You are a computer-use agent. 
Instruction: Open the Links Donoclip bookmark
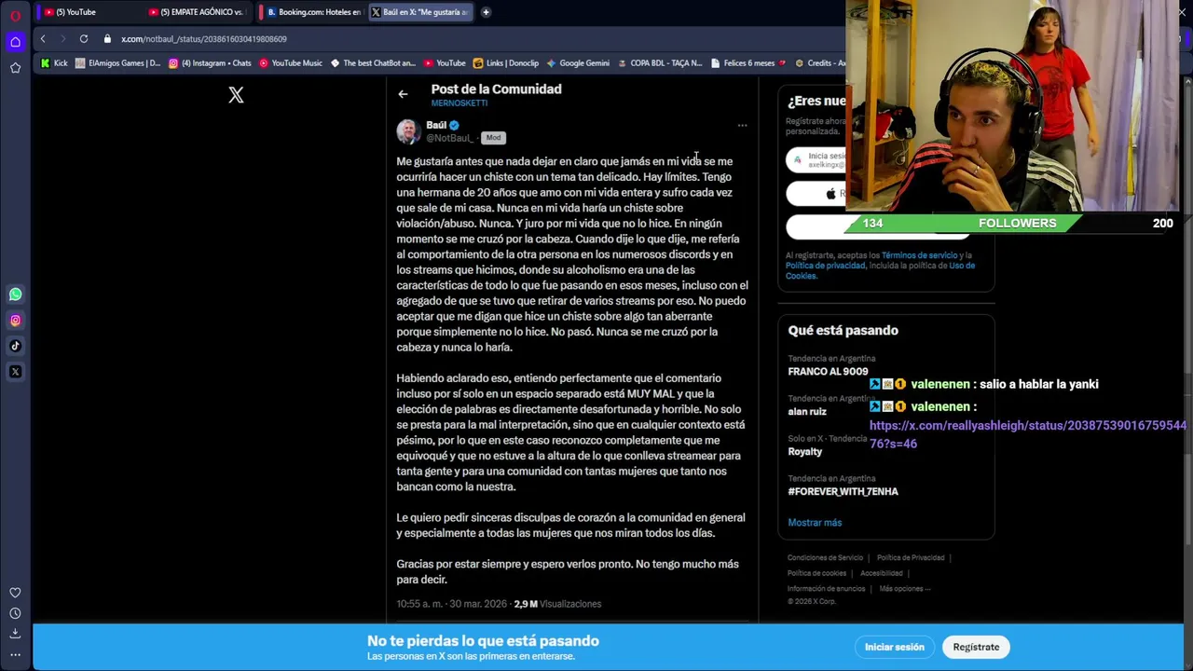506,63
